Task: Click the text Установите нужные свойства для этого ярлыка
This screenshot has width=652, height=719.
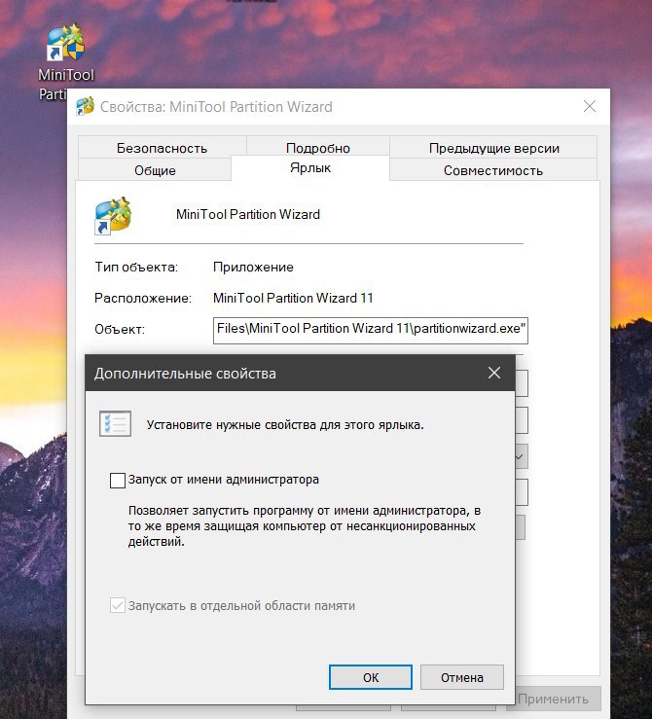Action: click(x=285, y=424)
